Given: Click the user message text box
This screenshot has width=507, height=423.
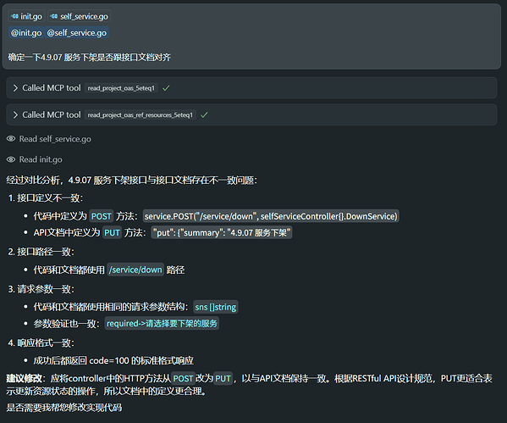Looking at the screenshot, I should tap(251, 36).
